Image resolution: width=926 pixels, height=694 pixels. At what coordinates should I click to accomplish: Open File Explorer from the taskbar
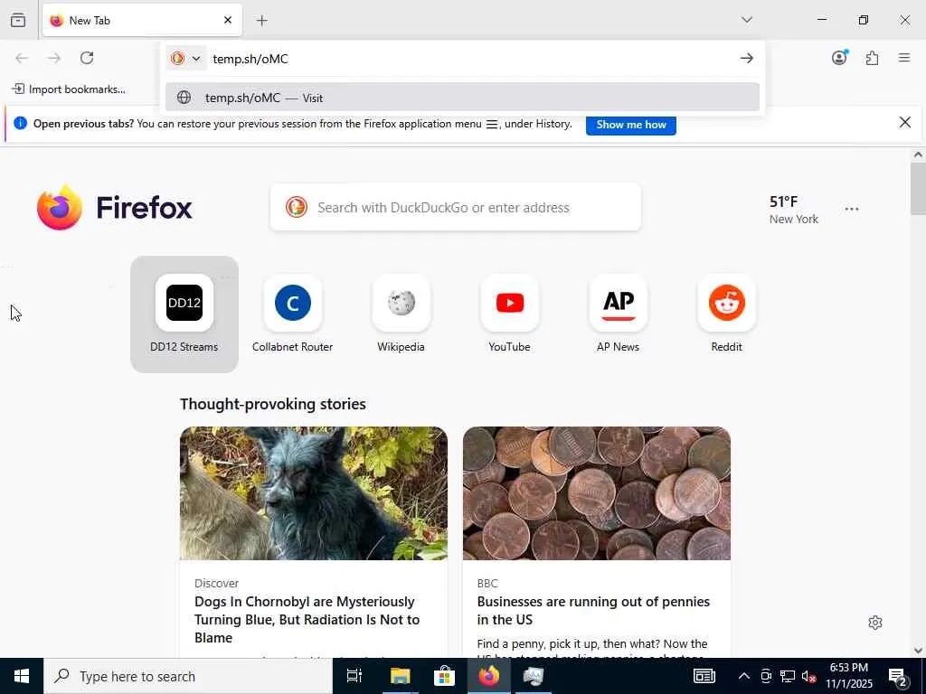point(400,676)
